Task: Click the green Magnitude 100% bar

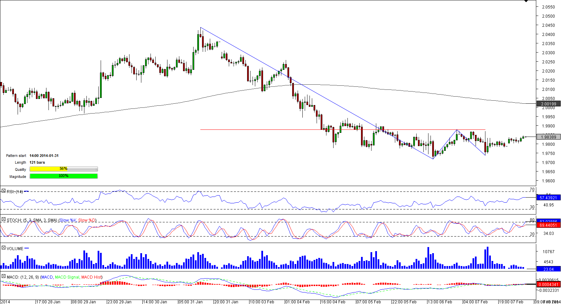Action: [63, 176]
